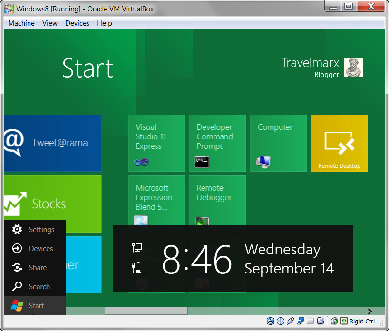The width and height of the screenshot is (389, 331).
Task: Open the Machine menu
Action: tap(21, 23)
